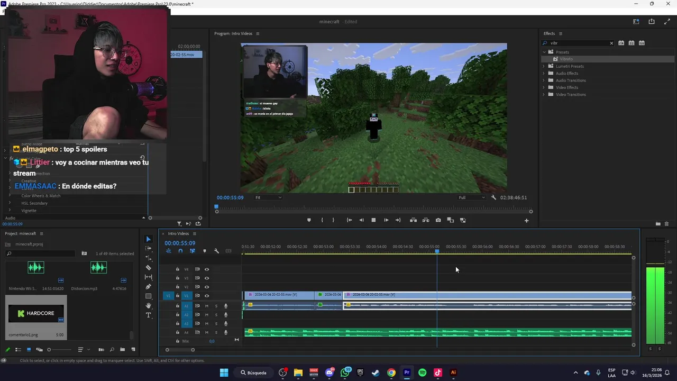Select the Type tool
The image size is (677, 381).
pos(148,315)
